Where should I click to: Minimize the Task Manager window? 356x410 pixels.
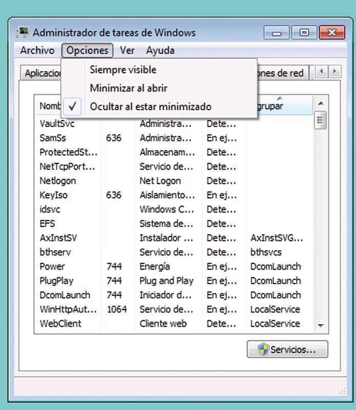(x=277, y=33)
